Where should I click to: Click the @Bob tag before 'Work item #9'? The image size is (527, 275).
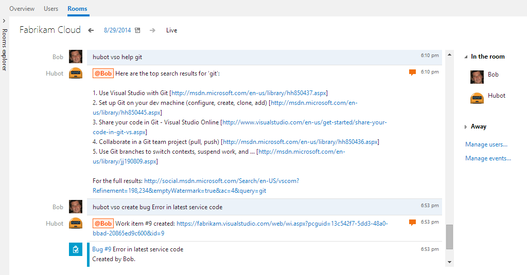coord(103,223)
